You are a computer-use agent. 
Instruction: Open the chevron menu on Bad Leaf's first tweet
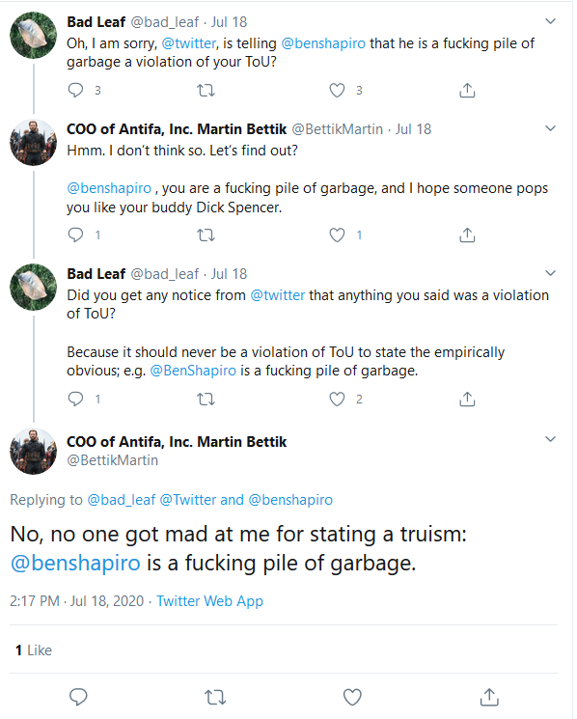[550, 21]
